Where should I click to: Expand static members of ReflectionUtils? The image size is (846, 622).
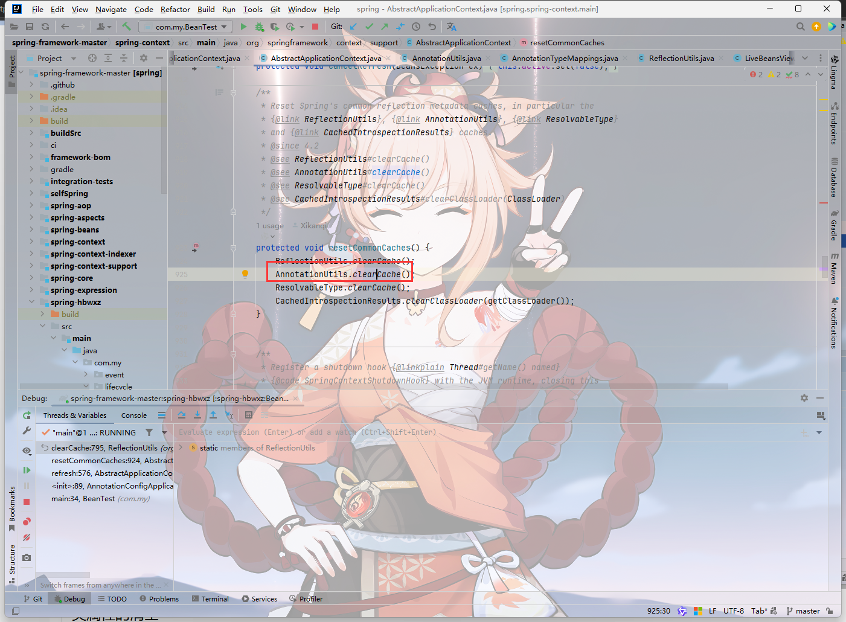pyautogui.click(x=181, y=447)
